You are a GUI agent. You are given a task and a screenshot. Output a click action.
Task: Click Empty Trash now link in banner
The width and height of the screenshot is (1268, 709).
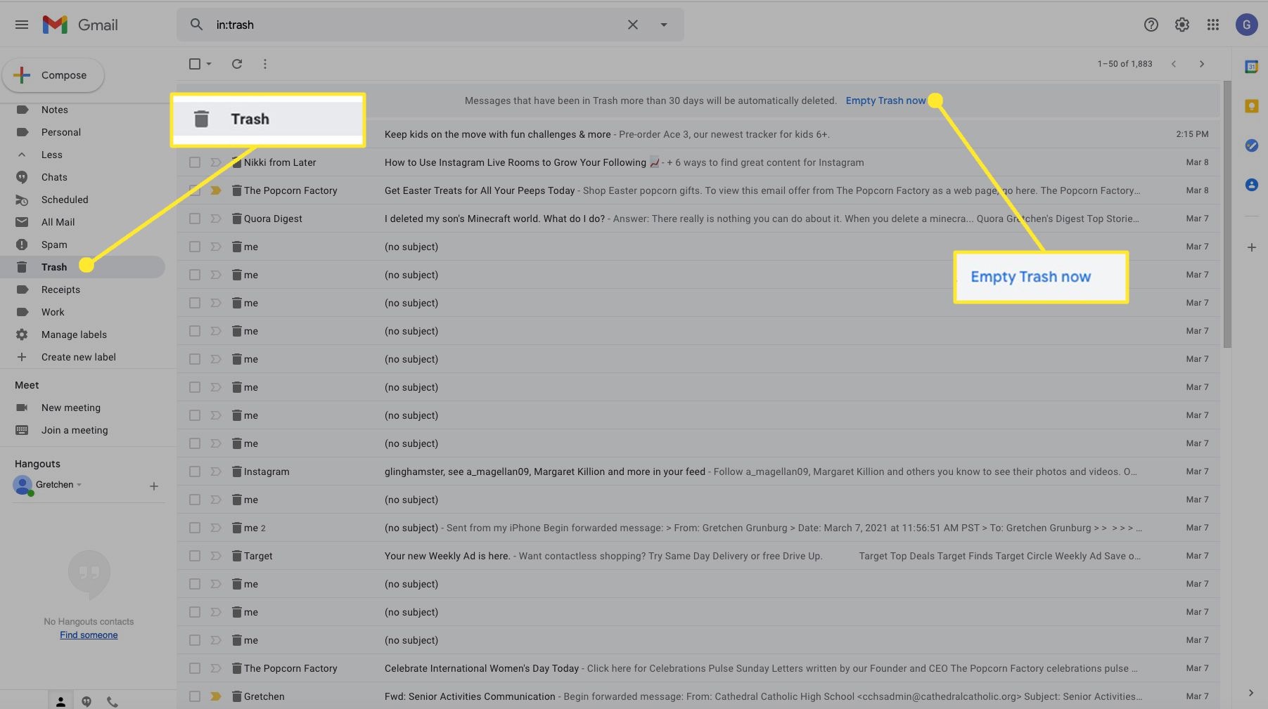(885, 100)
